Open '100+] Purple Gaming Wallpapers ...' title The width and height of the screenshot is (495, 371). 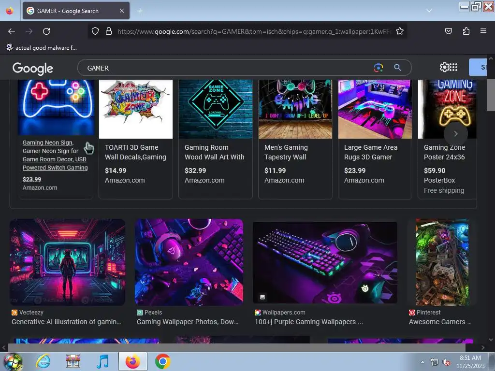click(x=309, y=322)
